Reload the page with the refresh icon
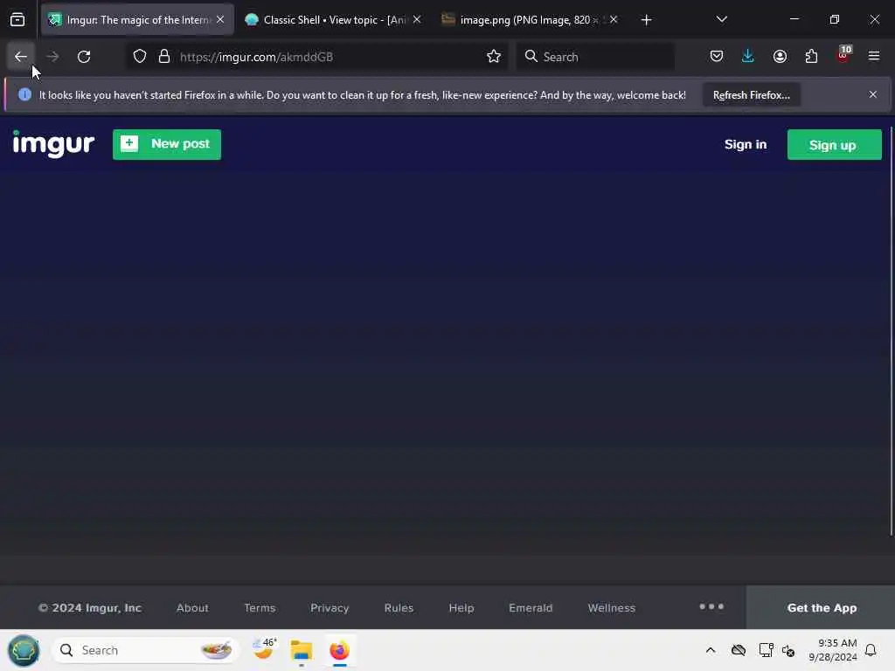This screenshot has height=671, width=895. [84, 57]
